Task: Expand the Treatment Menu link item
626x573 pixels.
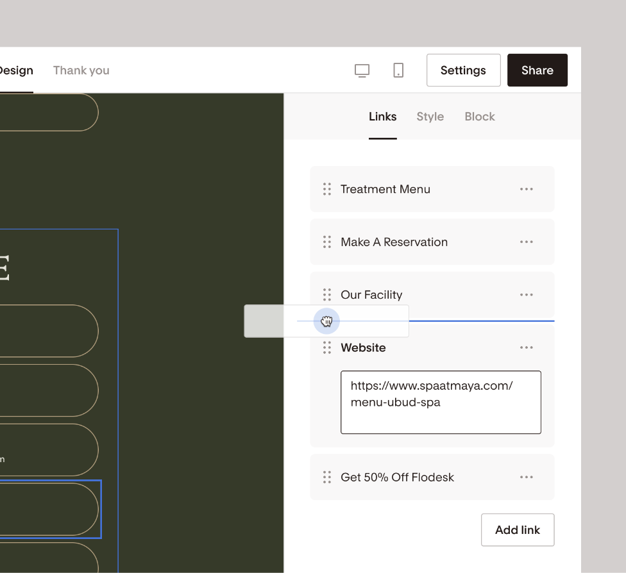Action: (x=432, y=189)
